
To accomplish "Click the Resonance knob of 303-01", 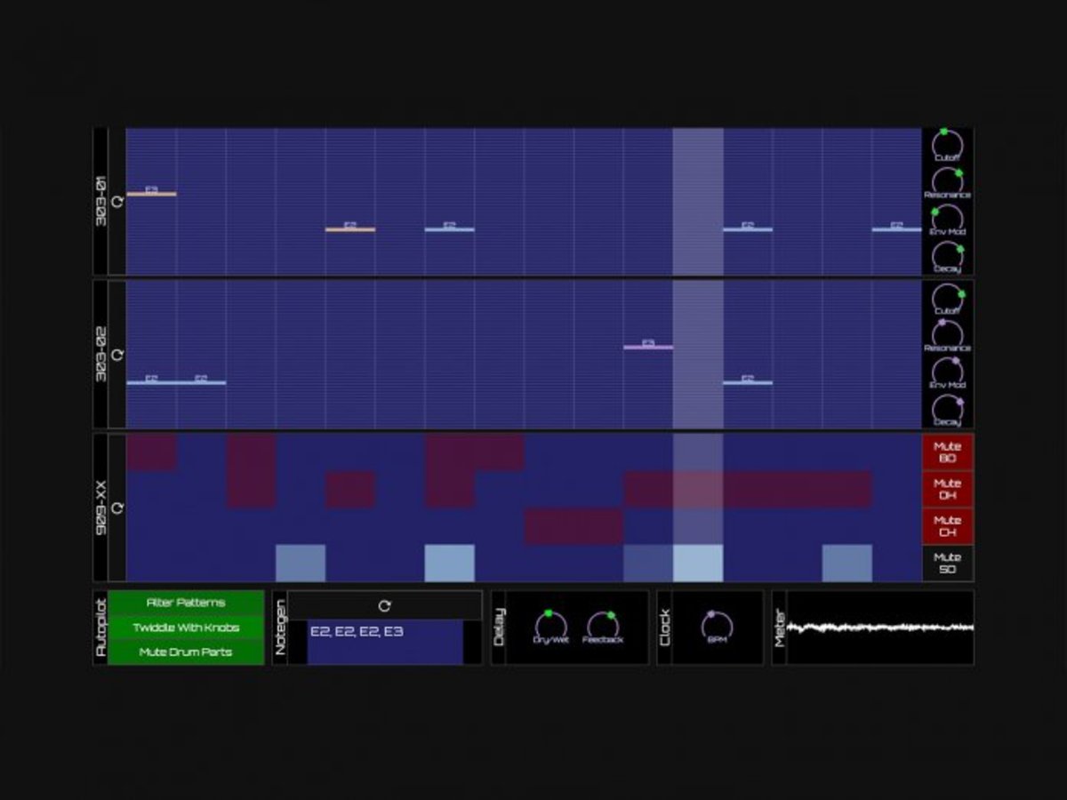I will [x=947, y=181].
